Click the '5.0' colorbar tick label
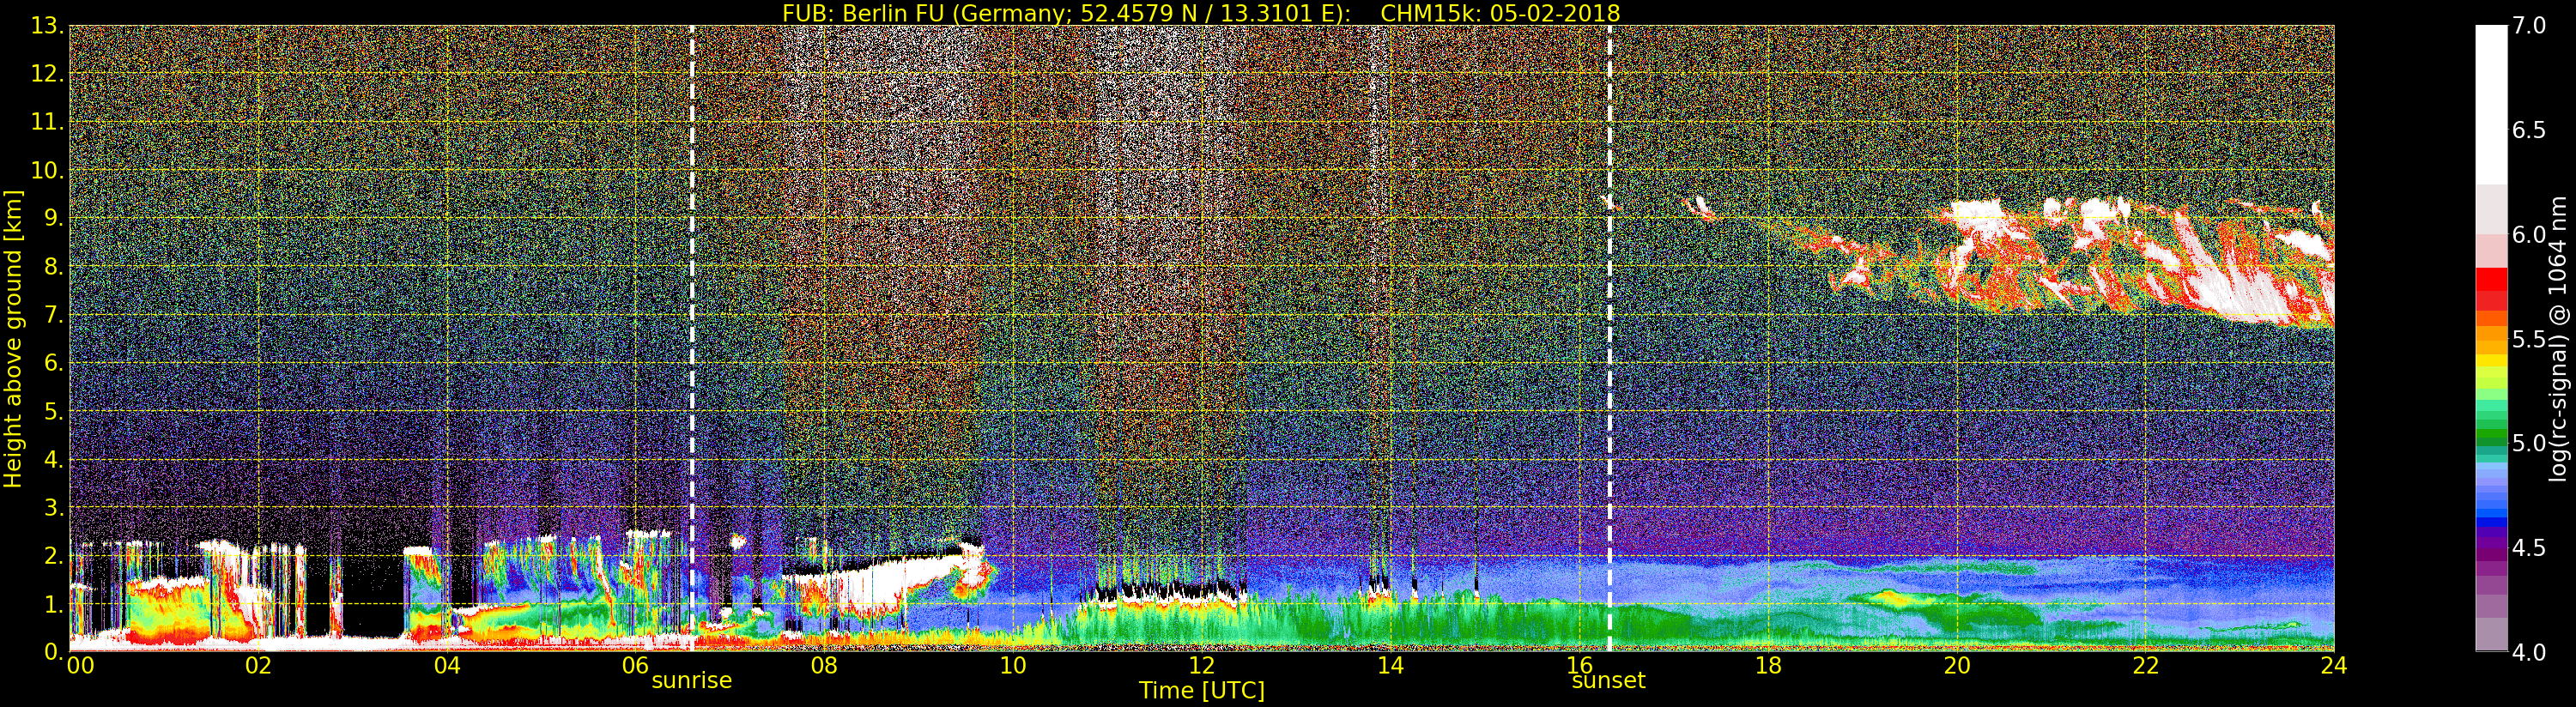This screenshot has height=707, width=2576. tap(2530, 443)
